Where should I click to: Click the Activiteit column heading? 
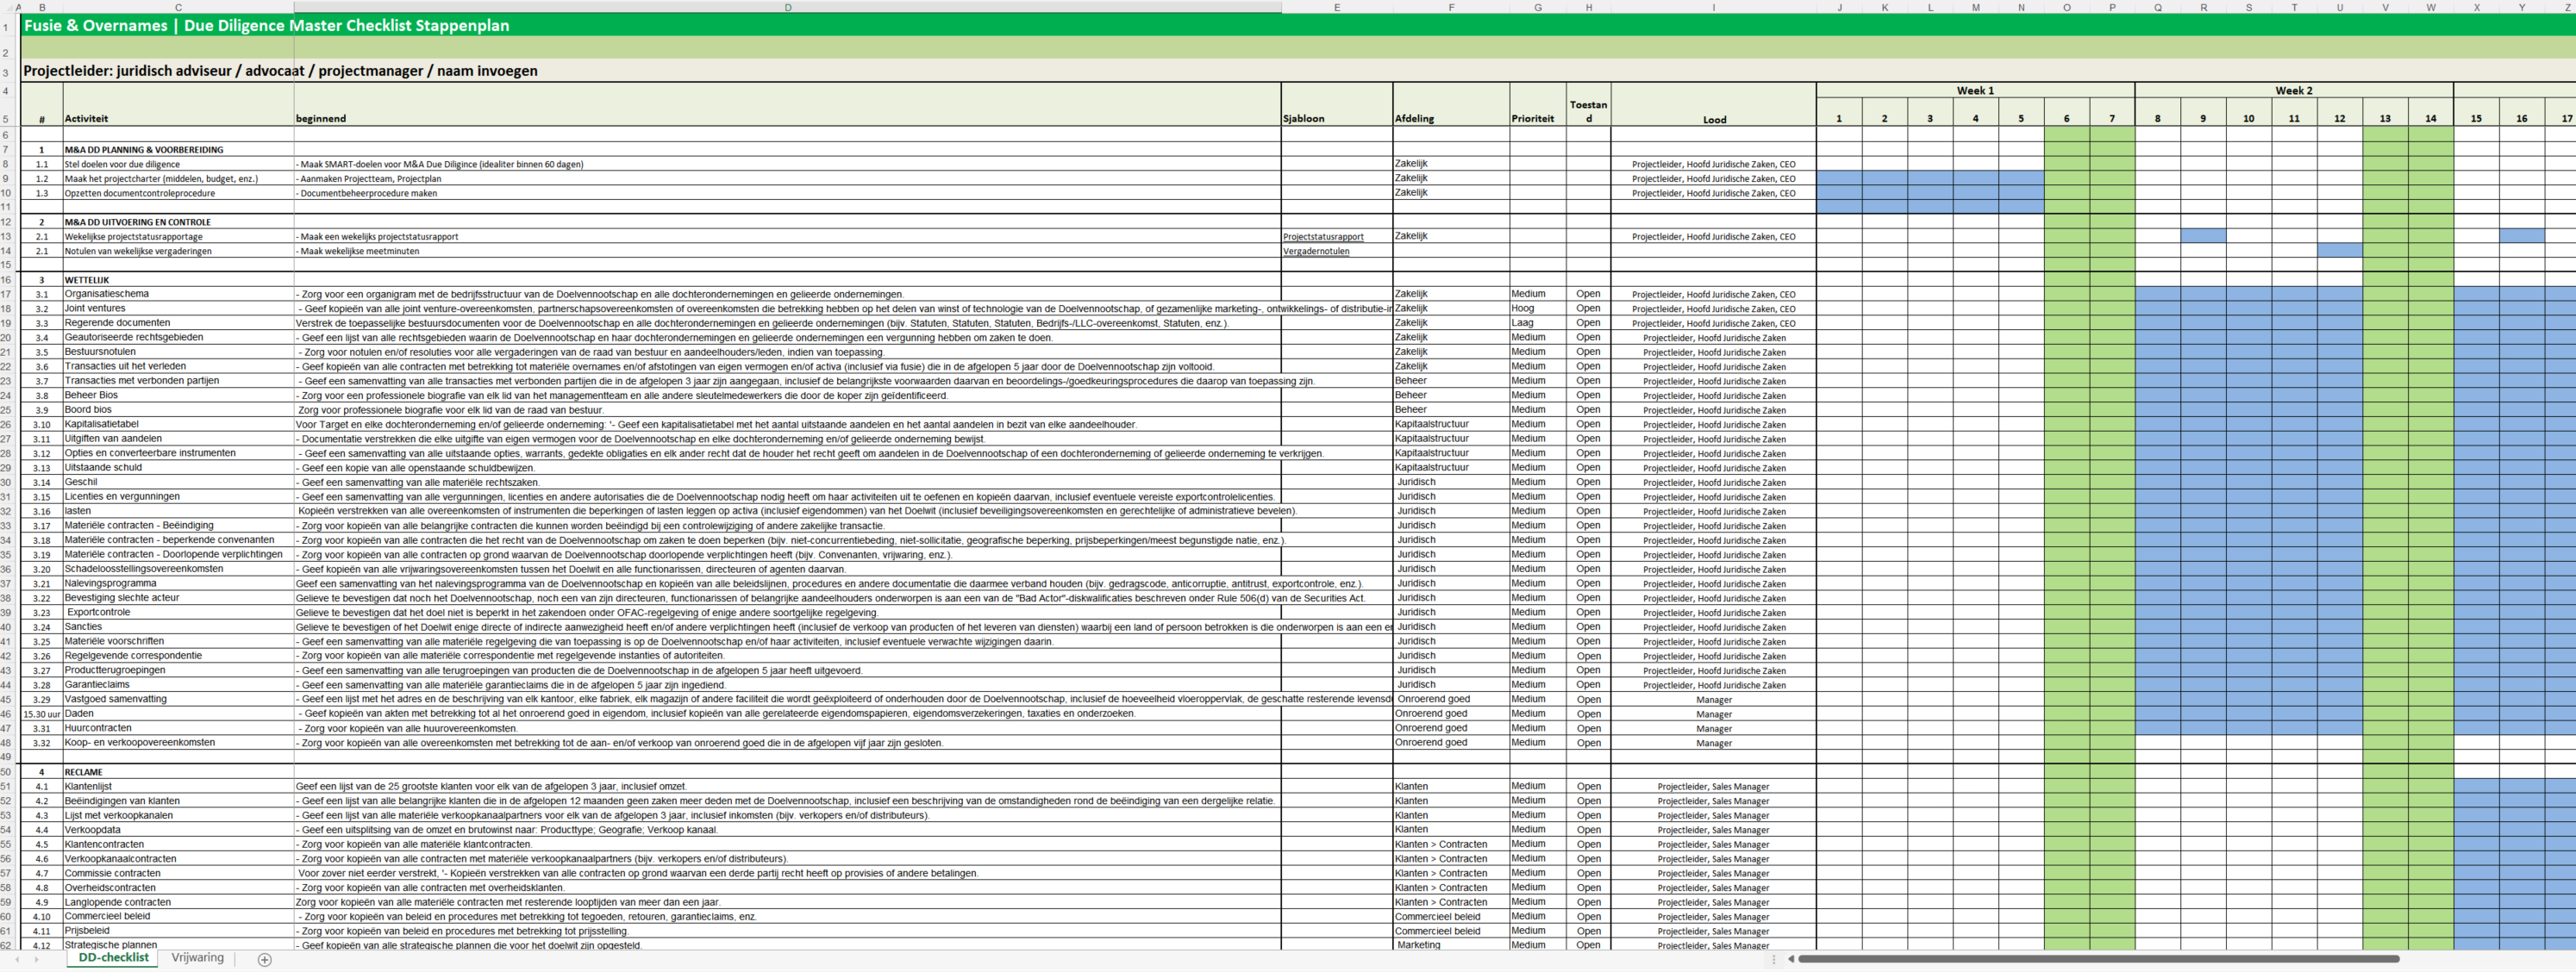[178, 105]
